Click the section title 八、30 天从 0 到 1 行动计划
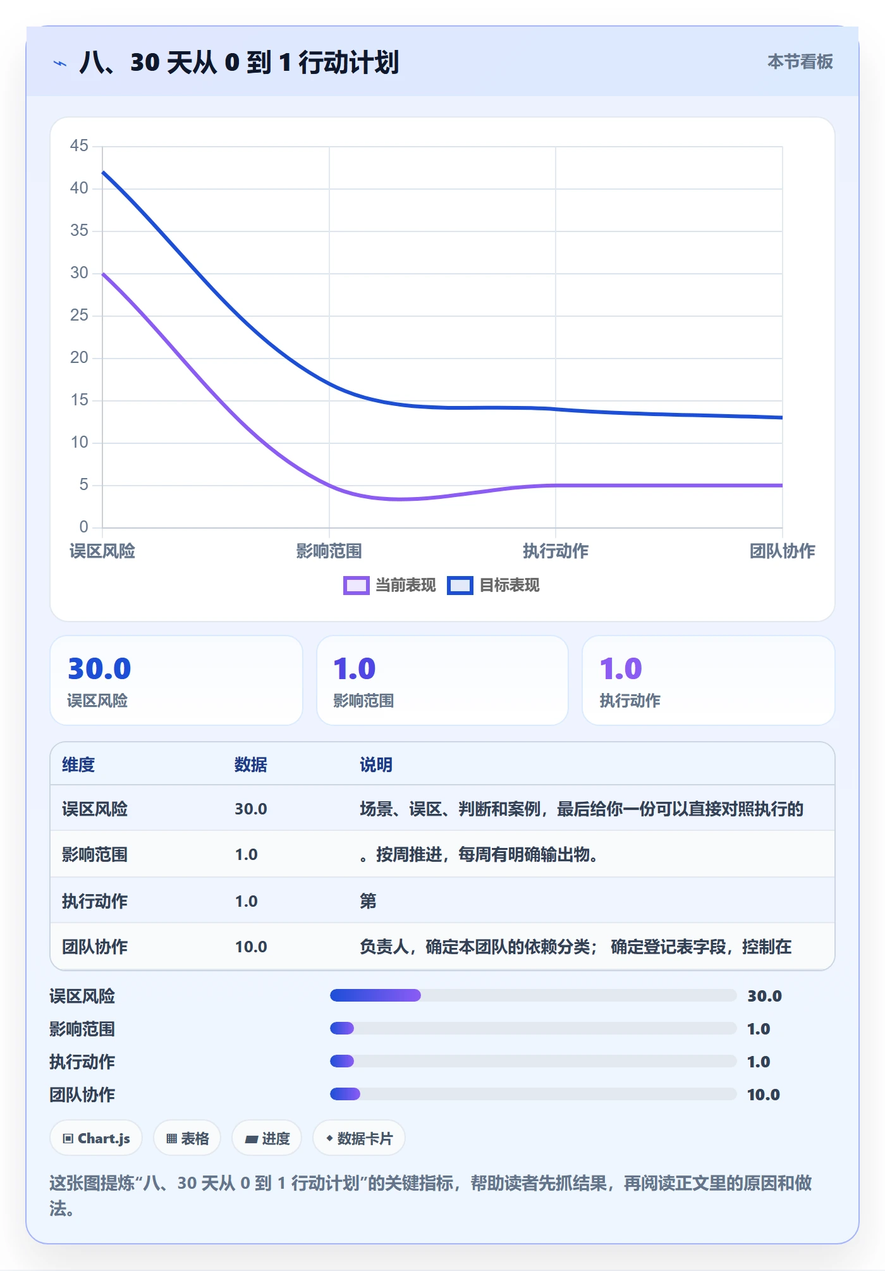885x1271 pixels. click(239, 63)
